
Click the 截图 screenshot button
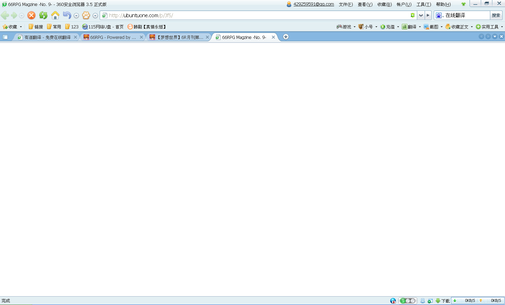point(431,27)
